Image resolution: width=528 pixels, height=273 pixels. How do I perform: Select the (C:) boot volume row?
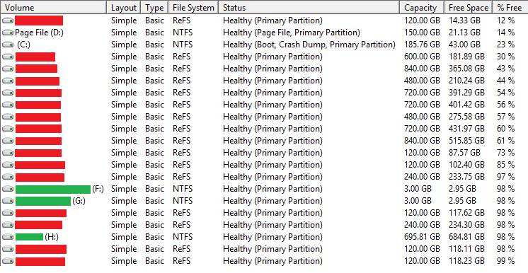(x=264, y=45)
